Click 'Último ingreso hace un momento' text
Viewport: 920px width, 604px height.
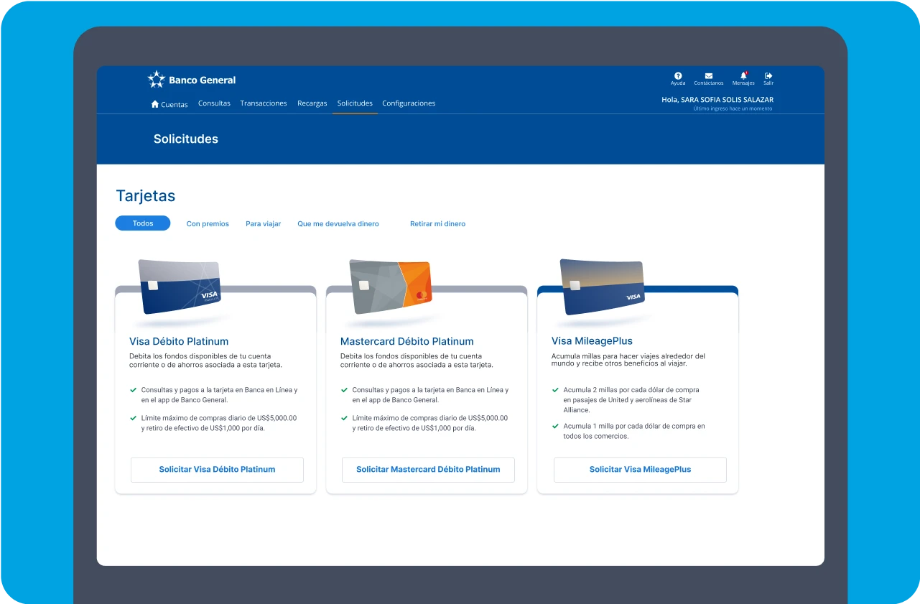coord(733,108)
